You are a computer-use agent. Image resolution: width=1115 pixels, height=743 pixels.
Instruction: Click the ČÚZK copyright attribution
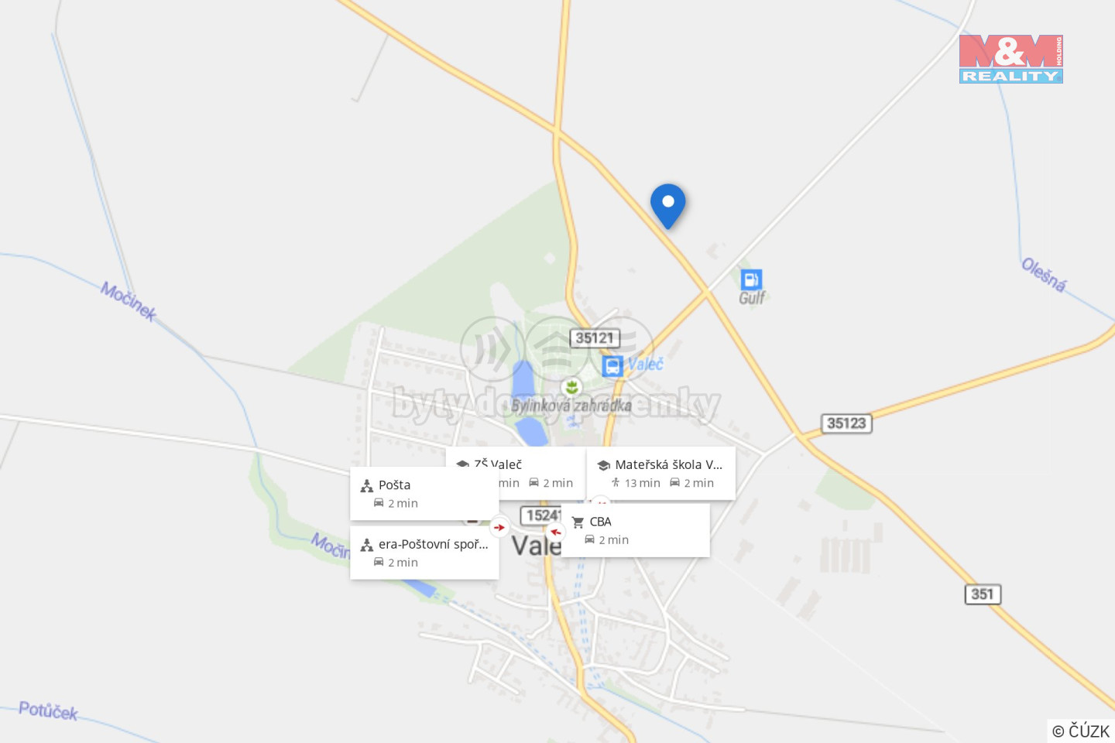click(1081, 731)
